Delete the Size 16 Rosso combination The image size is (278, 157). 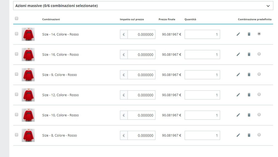point(249,54)
